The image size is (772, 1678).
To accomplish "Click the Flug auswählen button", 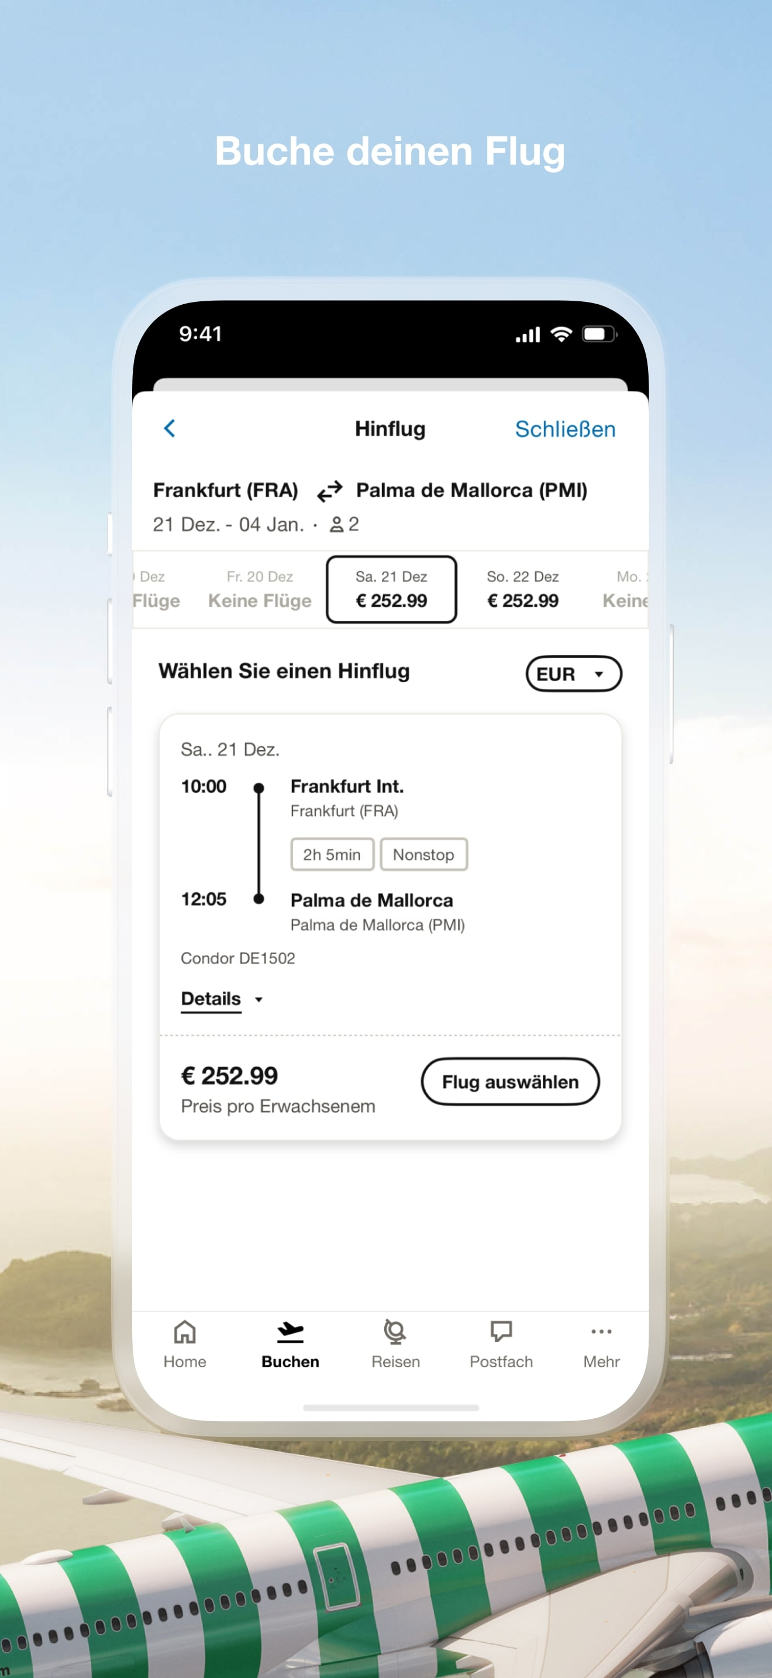I will (511, 1082).
